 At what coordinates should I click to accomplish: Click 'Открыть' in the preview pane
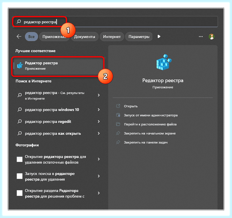coord(131,106)
